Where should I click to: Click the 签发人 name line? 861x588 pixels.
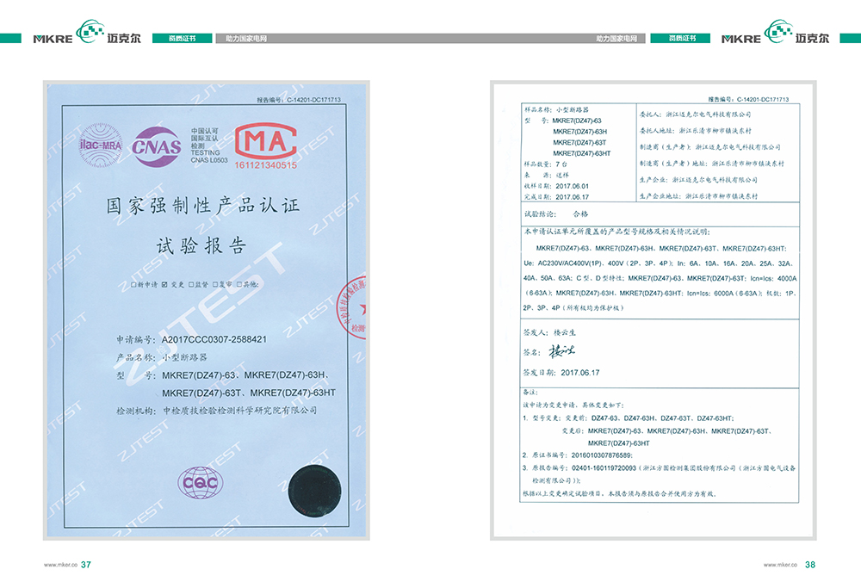click(x=549, y=332)
